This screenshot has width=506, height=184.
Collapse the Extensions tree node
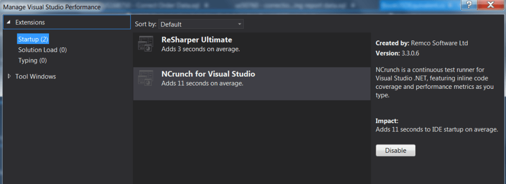[8, 22]
